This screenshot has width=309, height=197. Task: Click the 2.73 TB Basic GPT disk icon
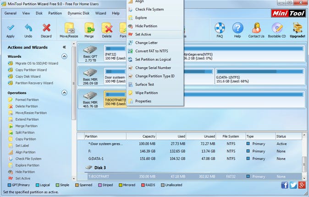[x=90, y=50]
